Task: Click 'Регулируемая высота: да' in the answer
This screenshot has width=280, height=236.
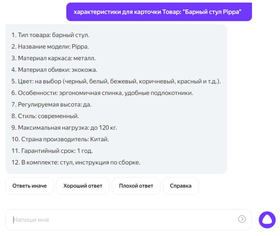Action: point(54,104)
